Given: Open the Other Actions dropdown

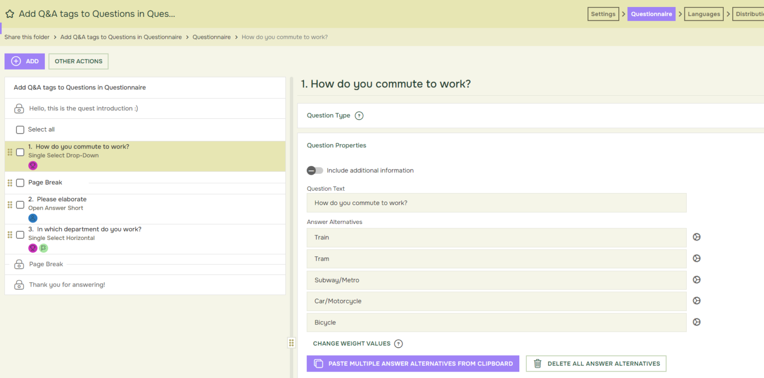Looking at the screenshot, I should [79, 62].
